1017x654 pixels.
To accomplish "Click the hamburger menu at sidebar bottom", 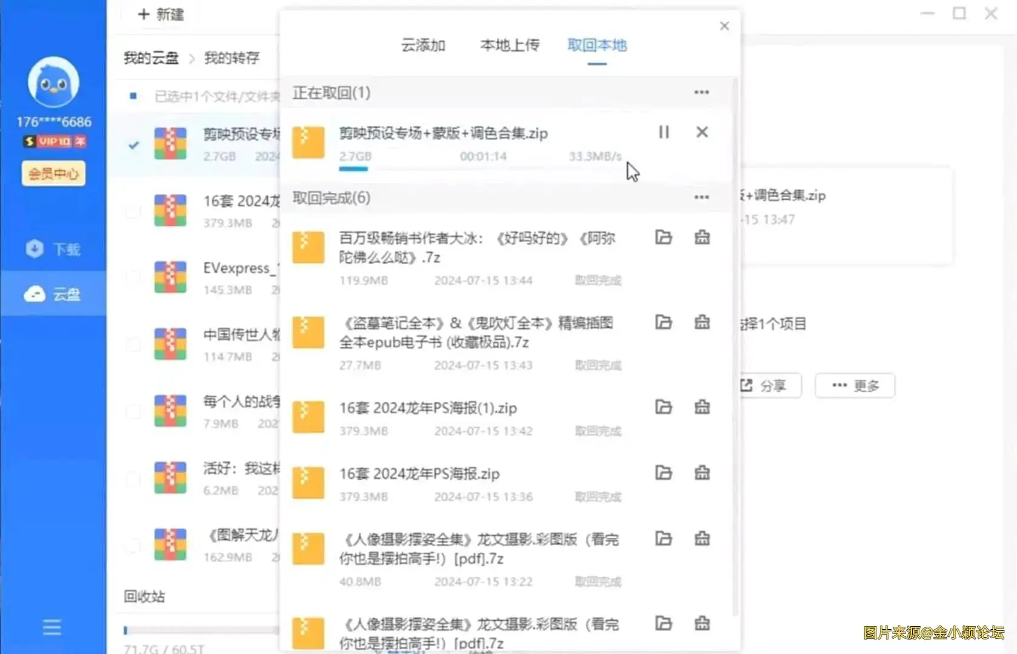I will coord(52,627).
